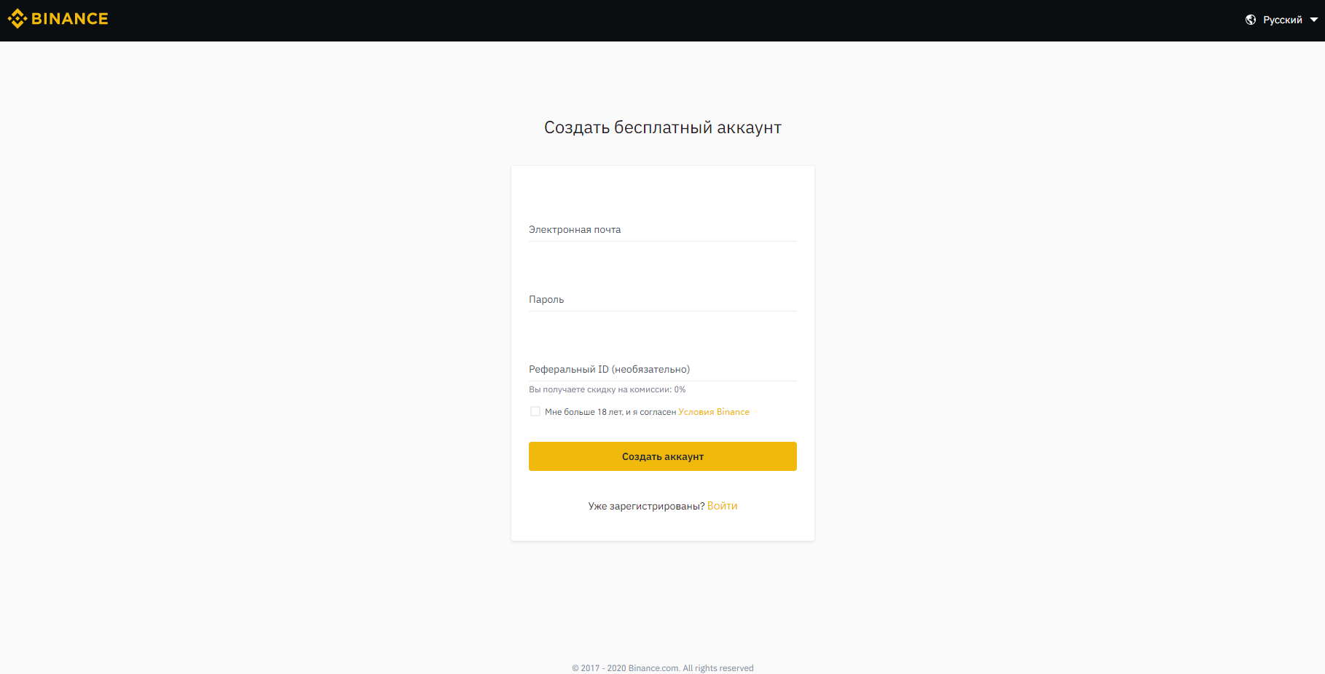The height and width of the screenshot is (674, 1325).
Task: Click the BINANCE wordmark in header
Action: 70,19
